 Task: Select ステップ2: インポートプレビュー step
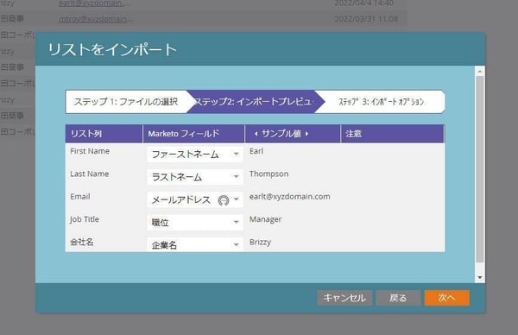coord(254,102)
